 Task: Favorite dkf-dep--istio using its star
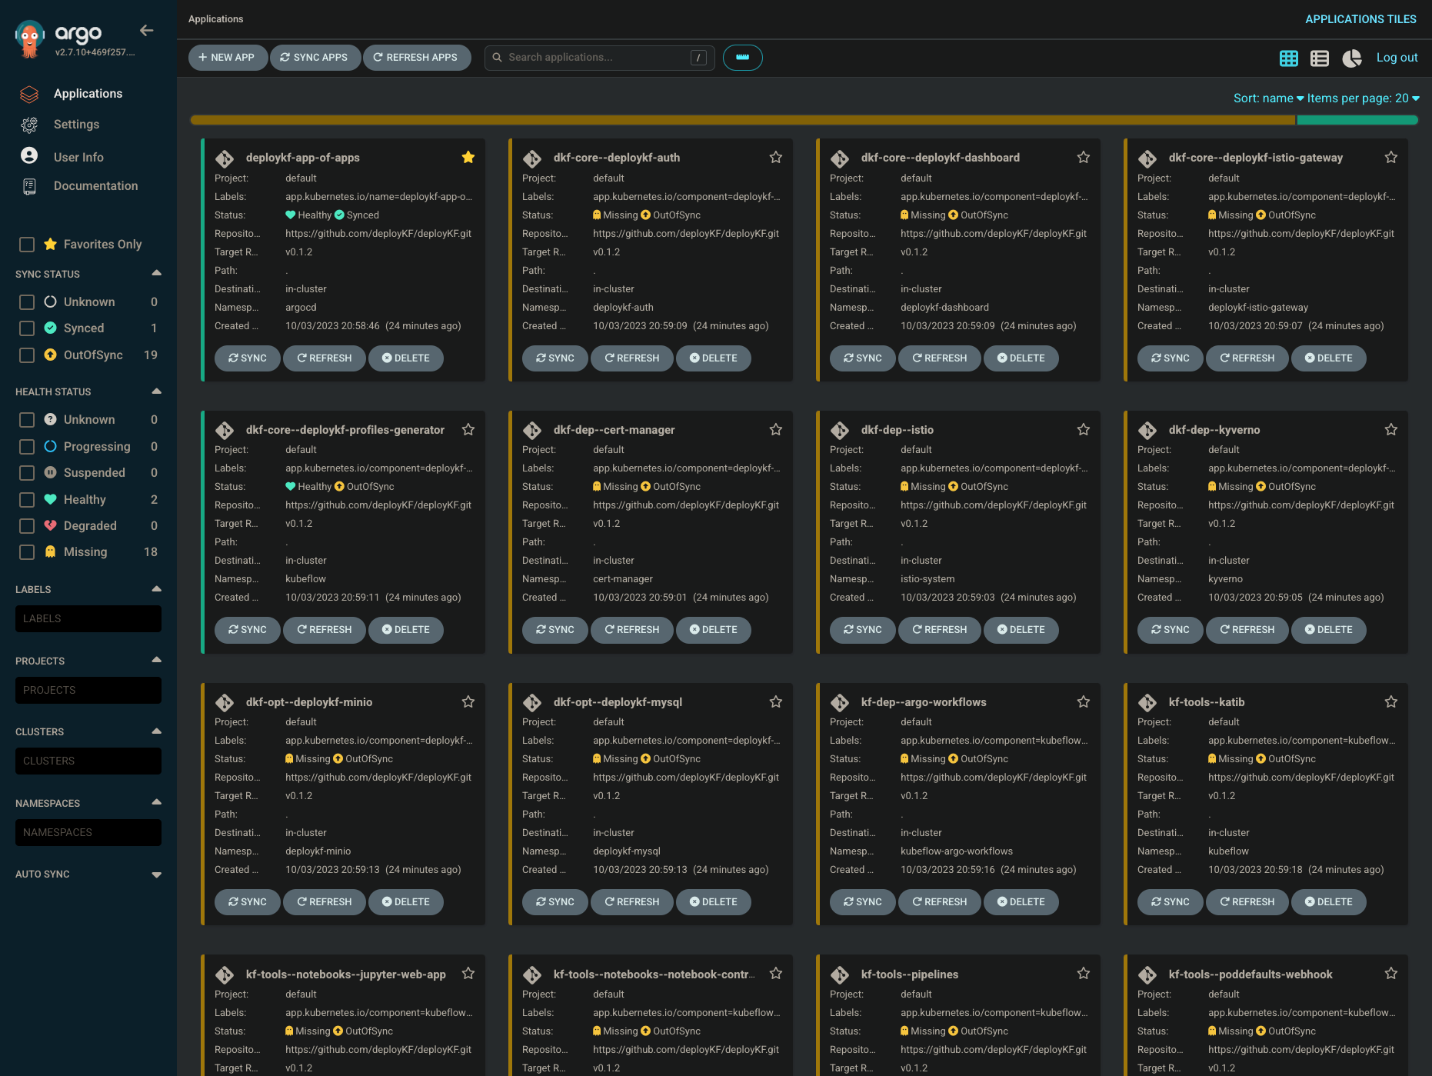point(1084,430)
